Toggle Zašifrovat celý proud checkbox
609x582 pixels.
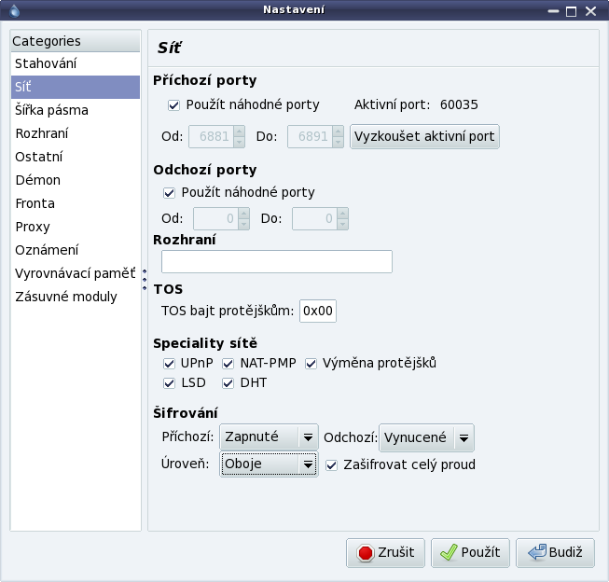click(331, 465)
